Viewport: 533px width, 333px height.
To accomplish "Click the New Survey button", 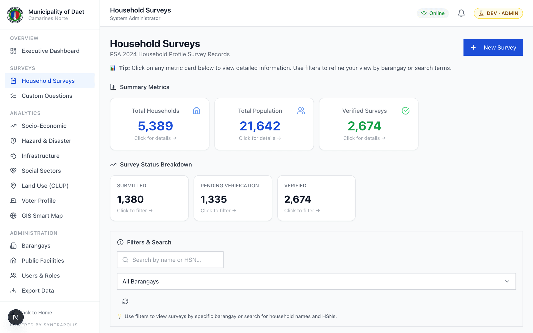I will point(493,47).
